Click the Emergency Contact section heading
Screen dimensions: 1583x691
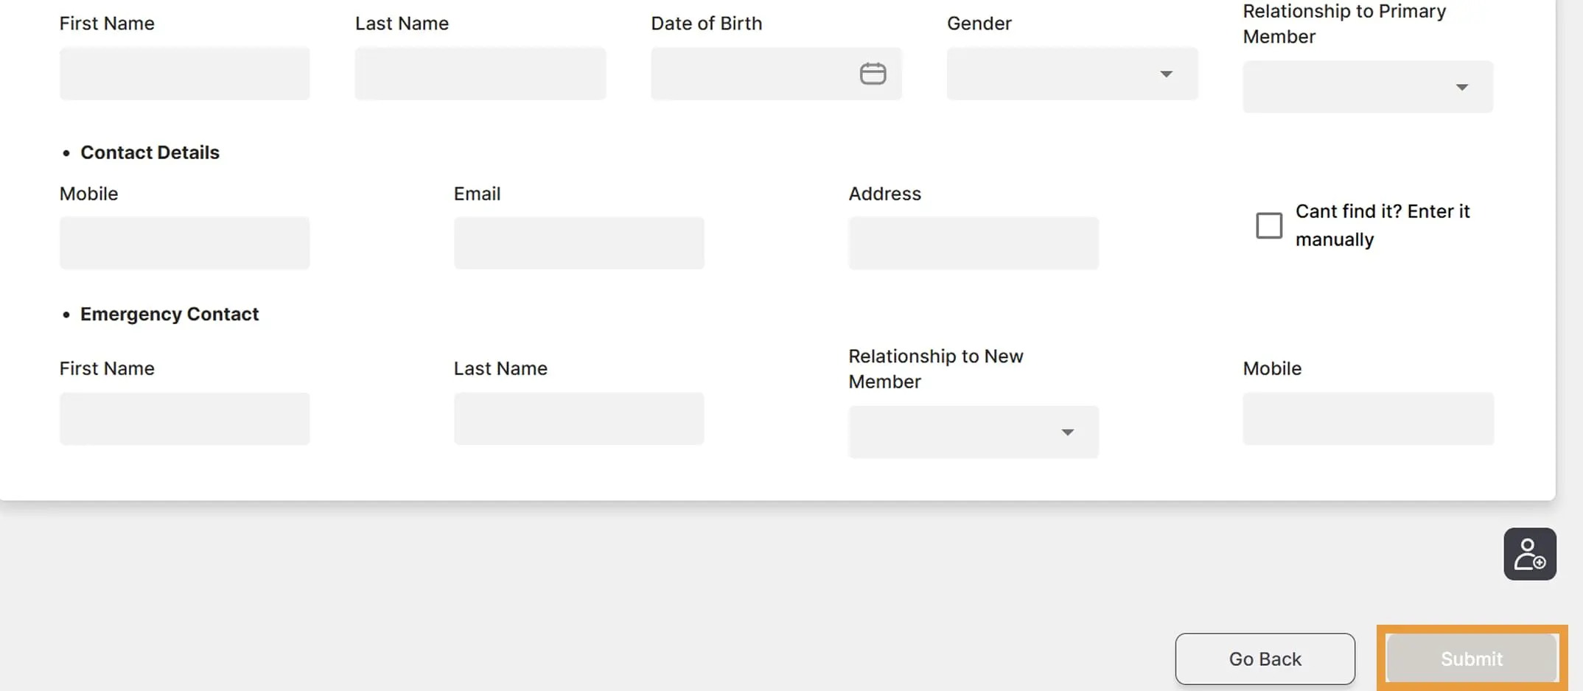pos(169,314)
